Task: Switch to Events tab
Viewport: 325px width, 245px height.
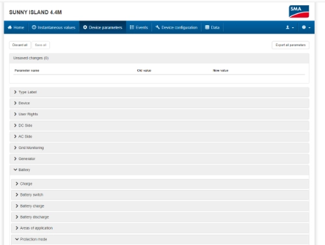Action: (x=138, y=27)
